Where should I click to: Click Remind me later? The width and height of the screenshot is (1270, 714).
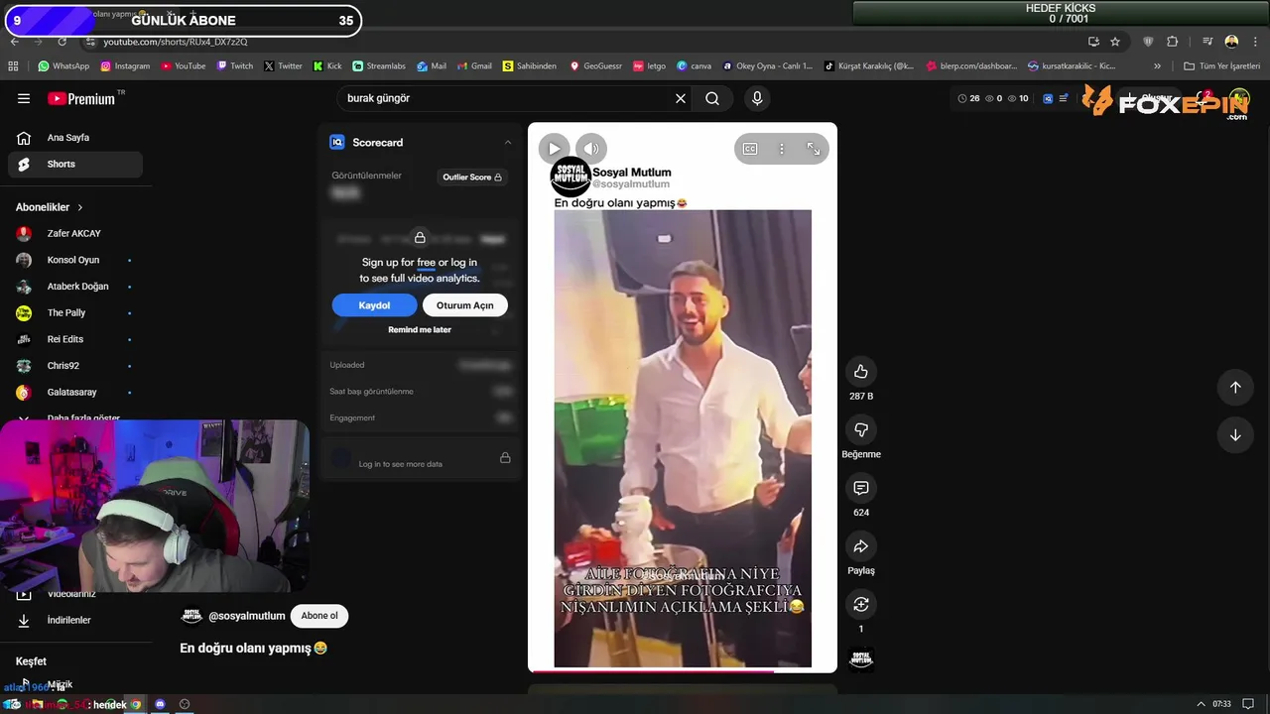point(420,330)
